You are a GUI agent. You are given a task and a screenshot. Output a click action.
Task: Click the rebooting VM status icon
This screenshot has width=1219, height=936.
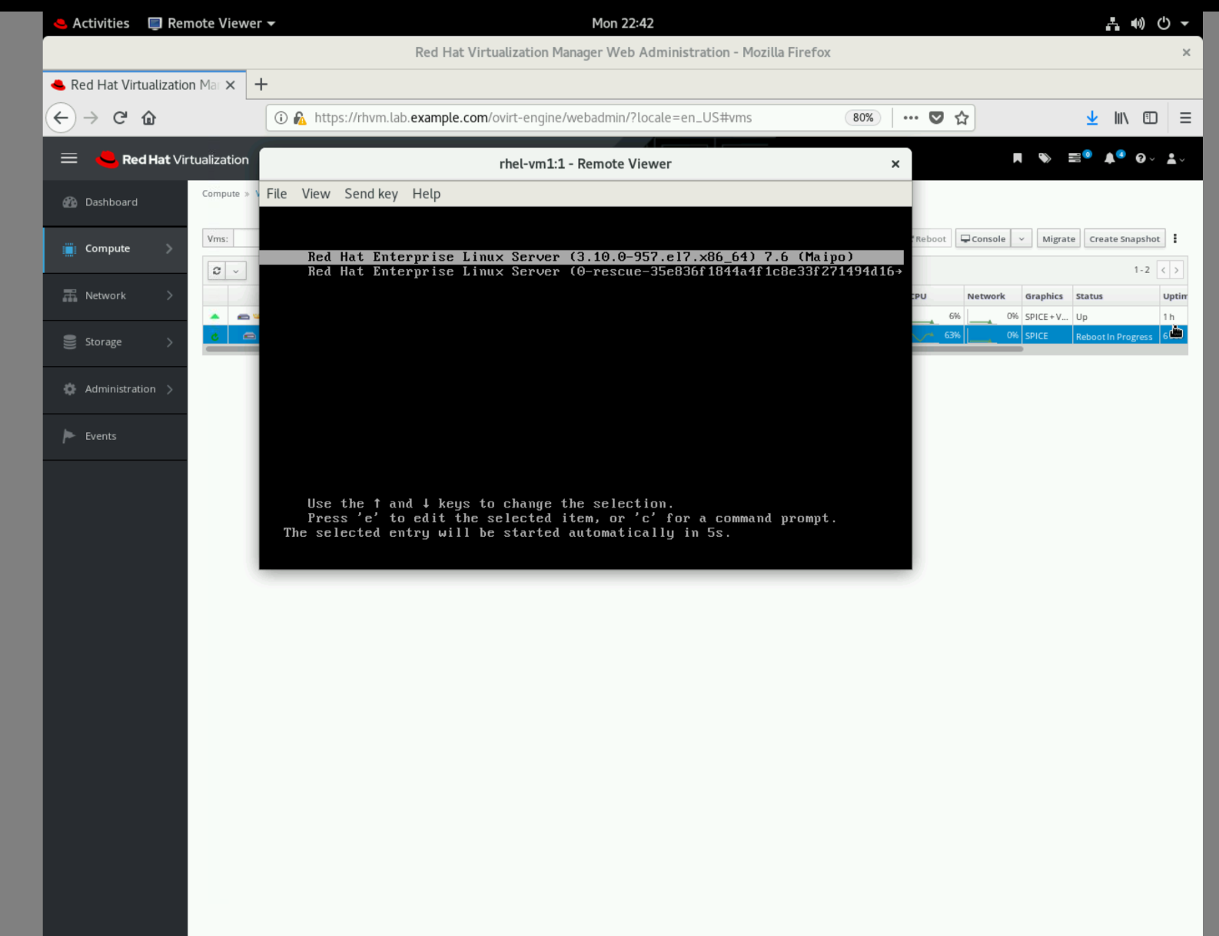215,336
